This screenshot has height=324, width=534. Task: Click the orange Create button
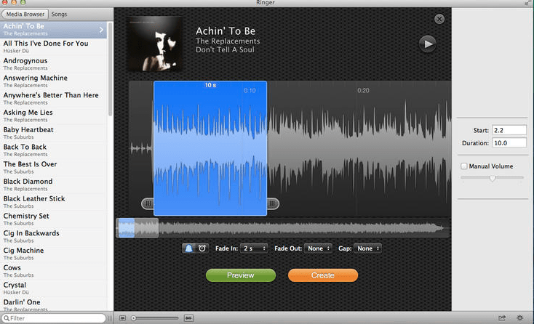coord(323,275)
